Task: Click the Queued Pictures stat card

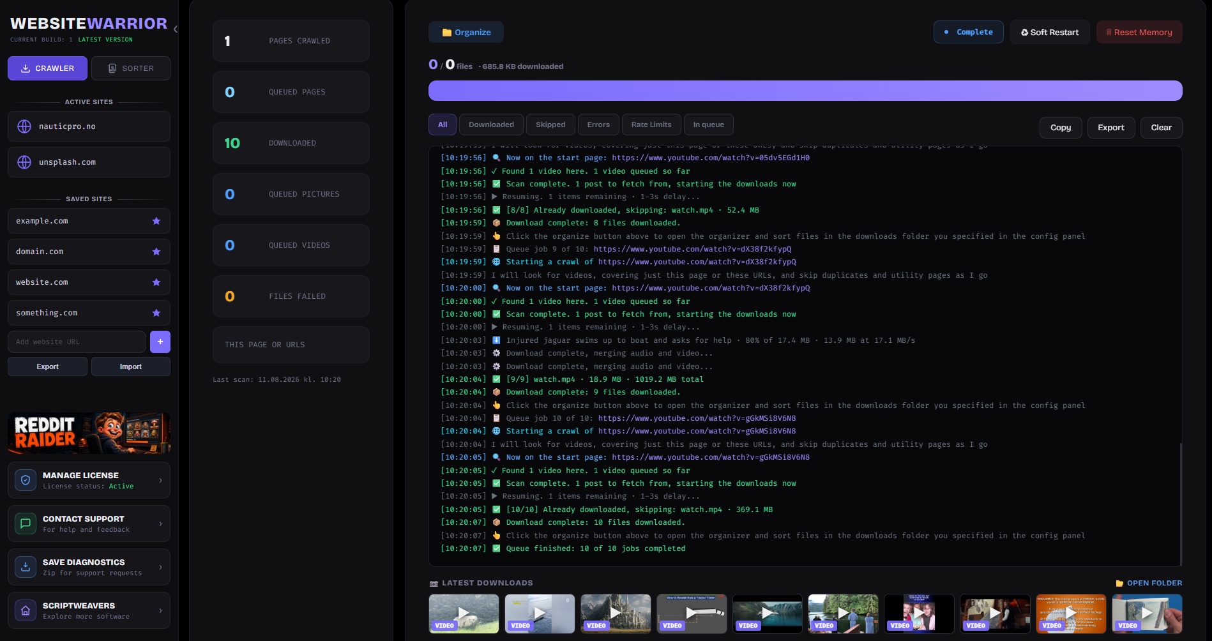Action: 291,194
